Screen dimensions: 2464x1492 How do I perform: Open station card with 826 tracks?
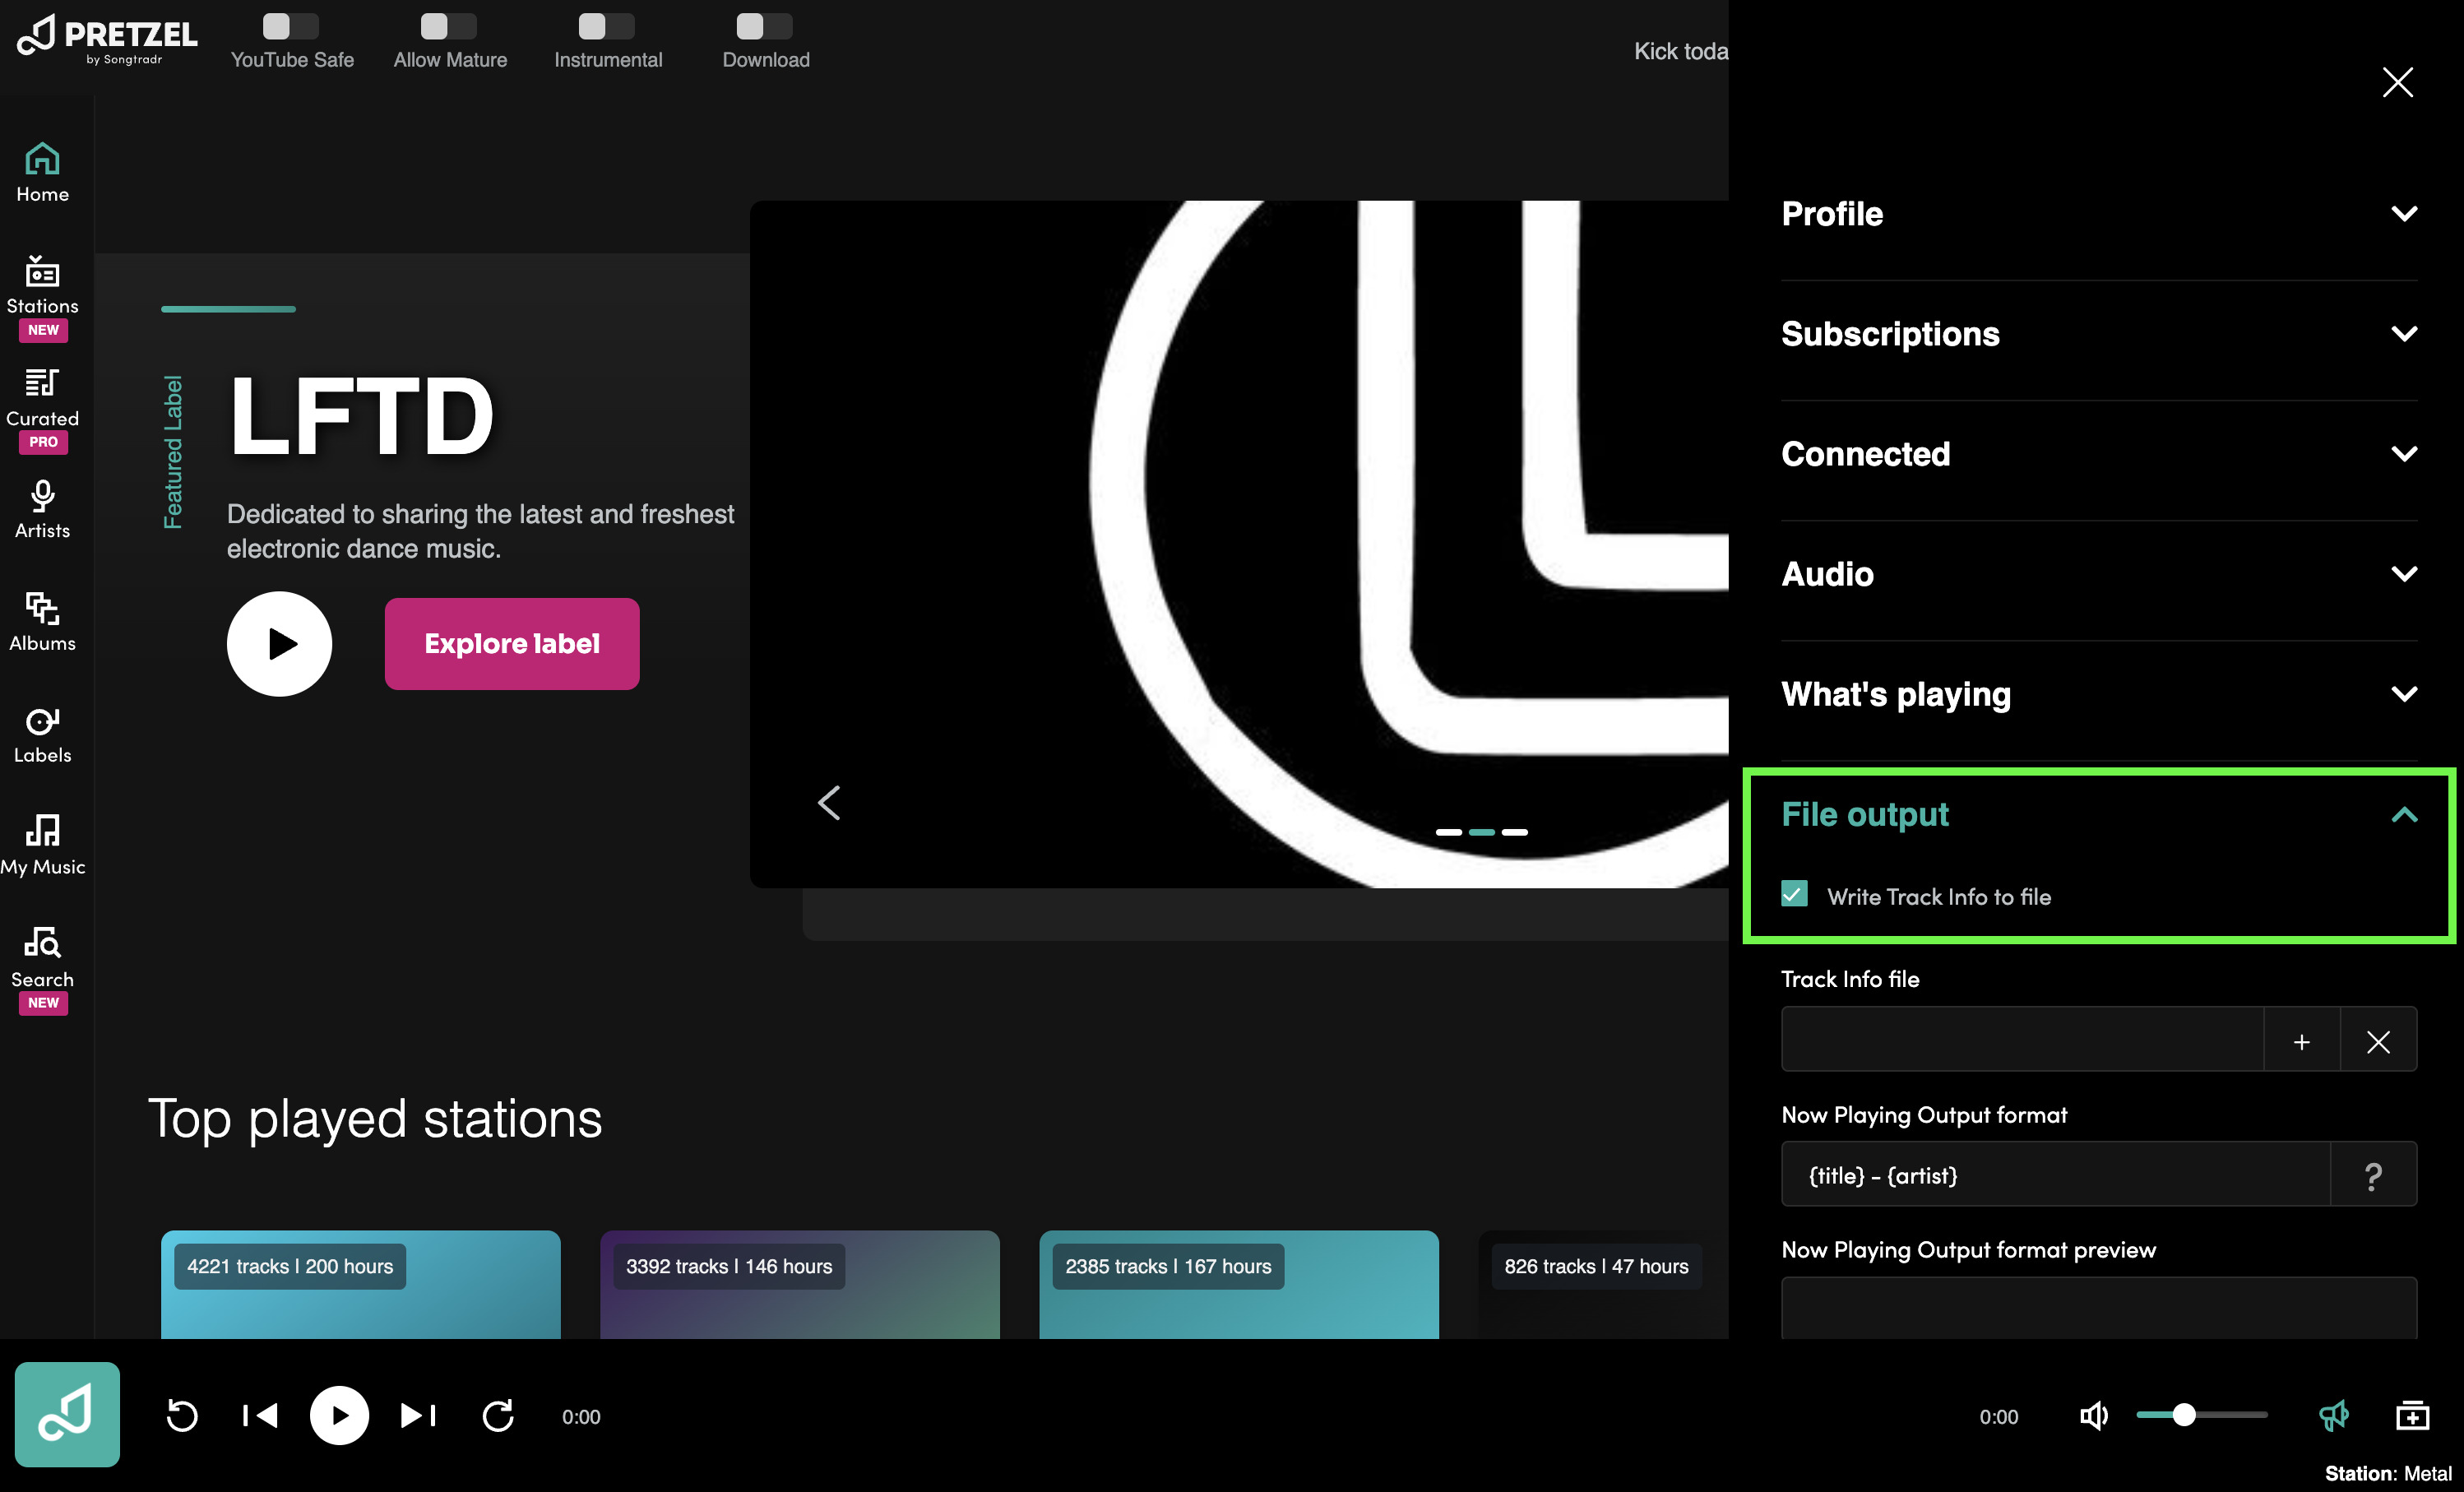tap(1603, 1285)
